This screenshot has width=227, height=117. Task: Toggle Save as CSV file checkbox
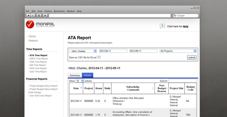(99, 57)
